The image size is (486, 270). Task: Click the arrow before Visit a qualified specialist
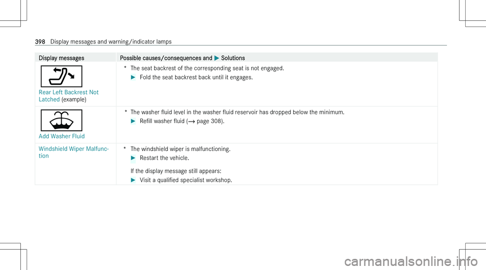tap(133, 180)
